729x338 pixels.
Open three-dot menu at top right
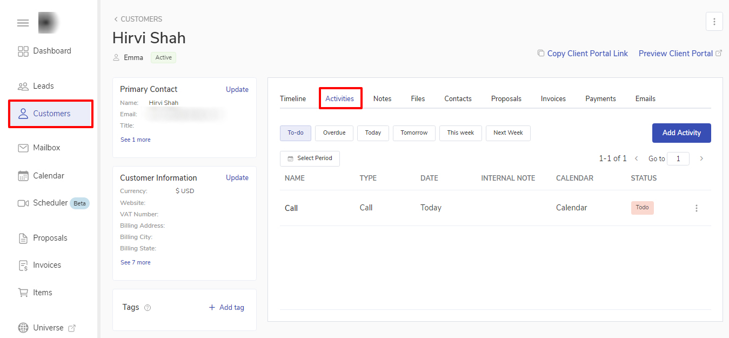click(714, 22)
